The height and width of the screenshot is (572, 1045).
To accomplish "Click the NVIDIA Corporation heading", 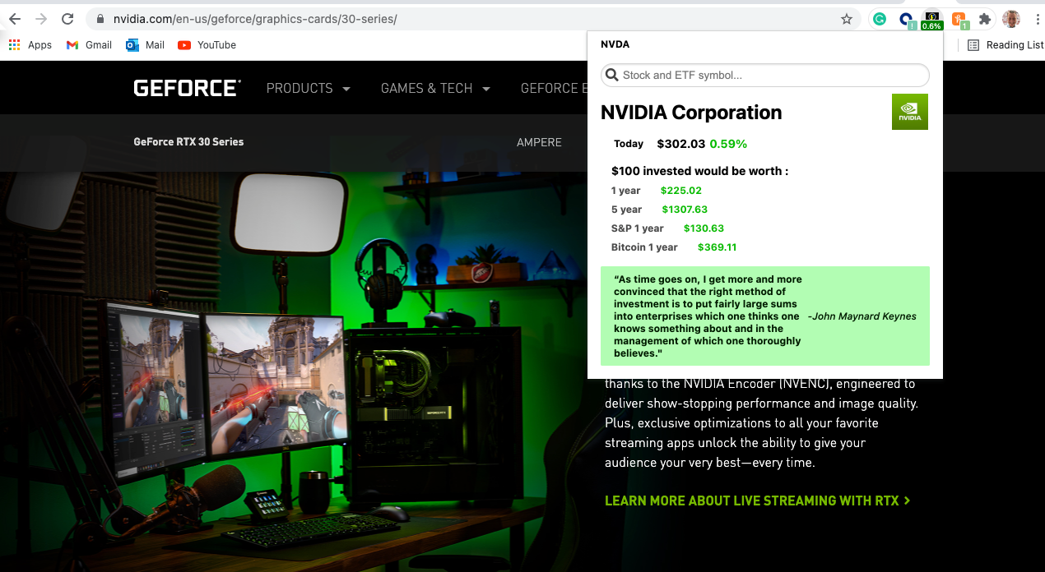I will (x=691, y=113).
